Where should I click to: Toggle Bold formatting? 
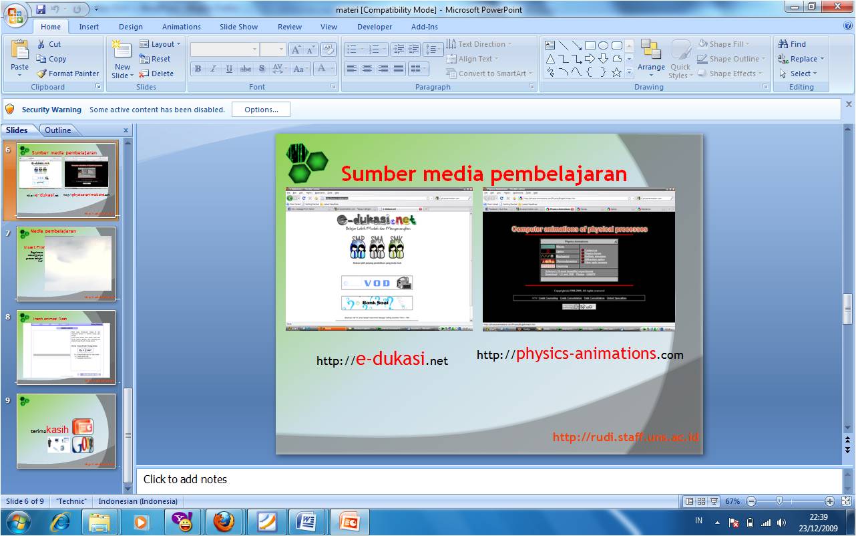pyautogui.click(x=198, y=68)
